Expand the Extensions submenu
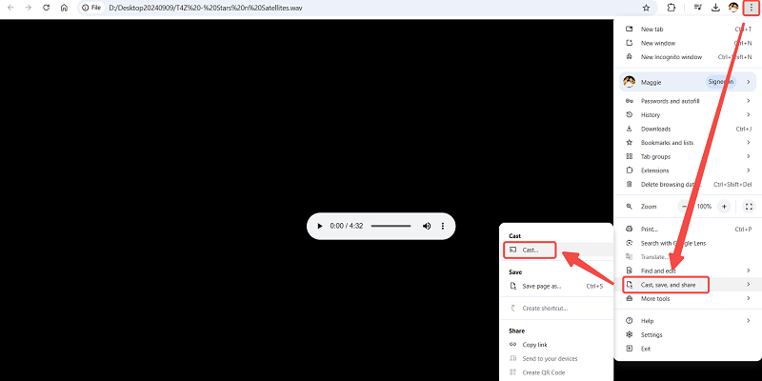762x381 pixels. coord(688,170)
